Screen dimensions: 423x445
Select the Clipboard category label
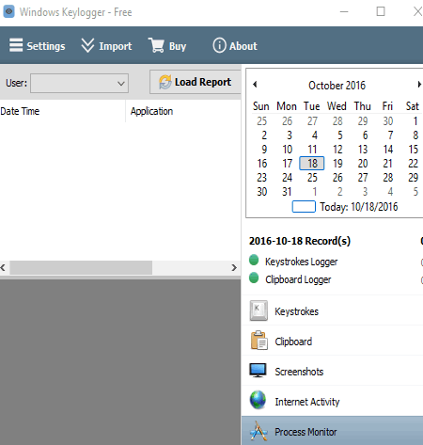point(293,342)
